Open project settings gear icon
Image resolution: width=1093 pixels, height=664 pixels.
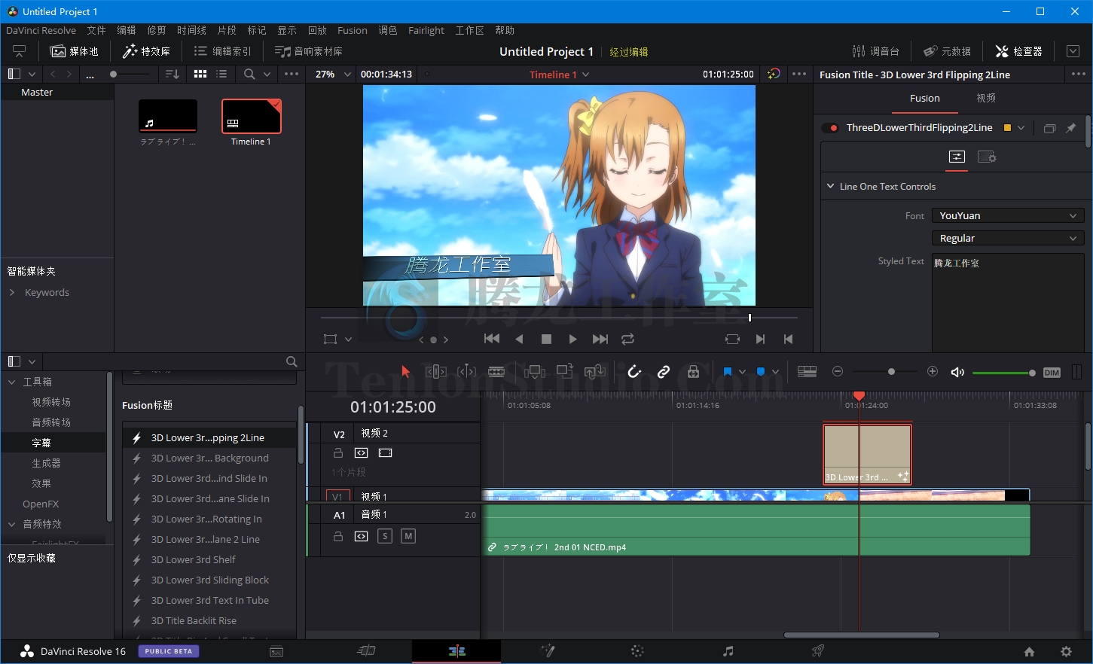1066,652
